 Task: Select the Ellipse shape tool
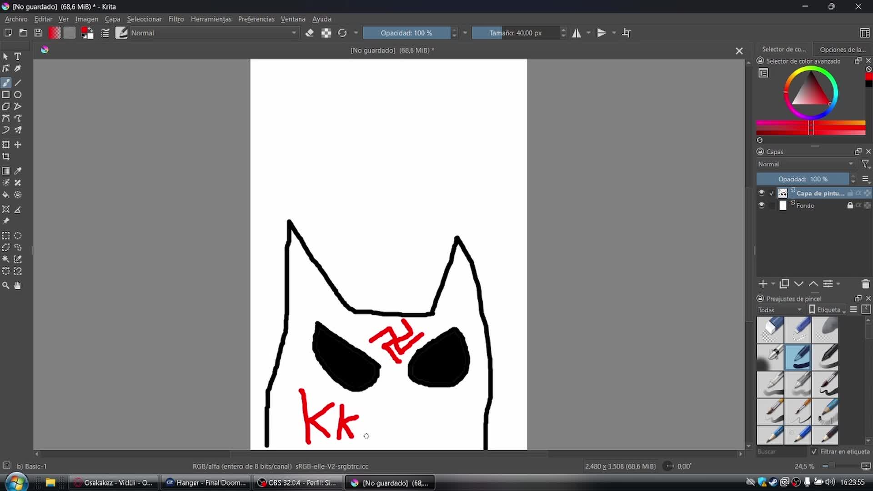pos(18,95)
